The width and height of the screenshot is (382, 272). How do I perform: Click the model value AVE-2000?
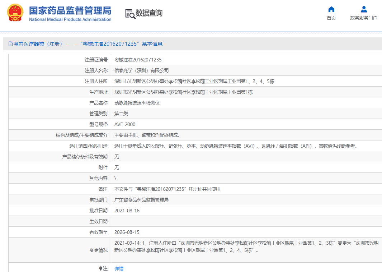[x=125, y=124]
